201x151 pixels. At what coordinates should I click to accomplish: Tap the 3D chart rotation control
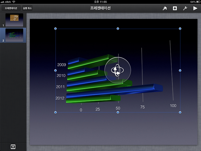click(x=118, y=70)
